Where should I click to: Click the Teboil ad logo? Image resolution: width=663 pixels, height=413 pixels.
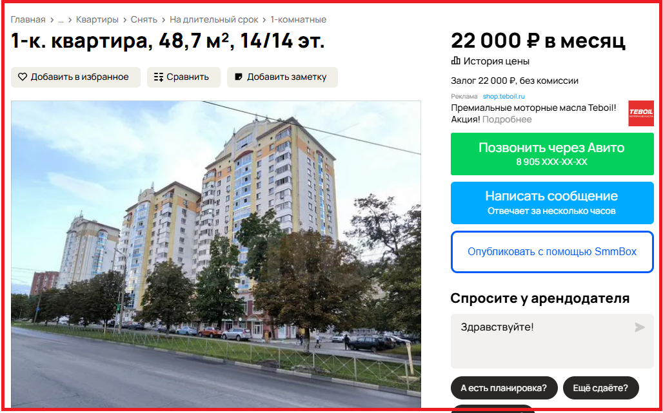pyautogui.click(x=641, y=113)
